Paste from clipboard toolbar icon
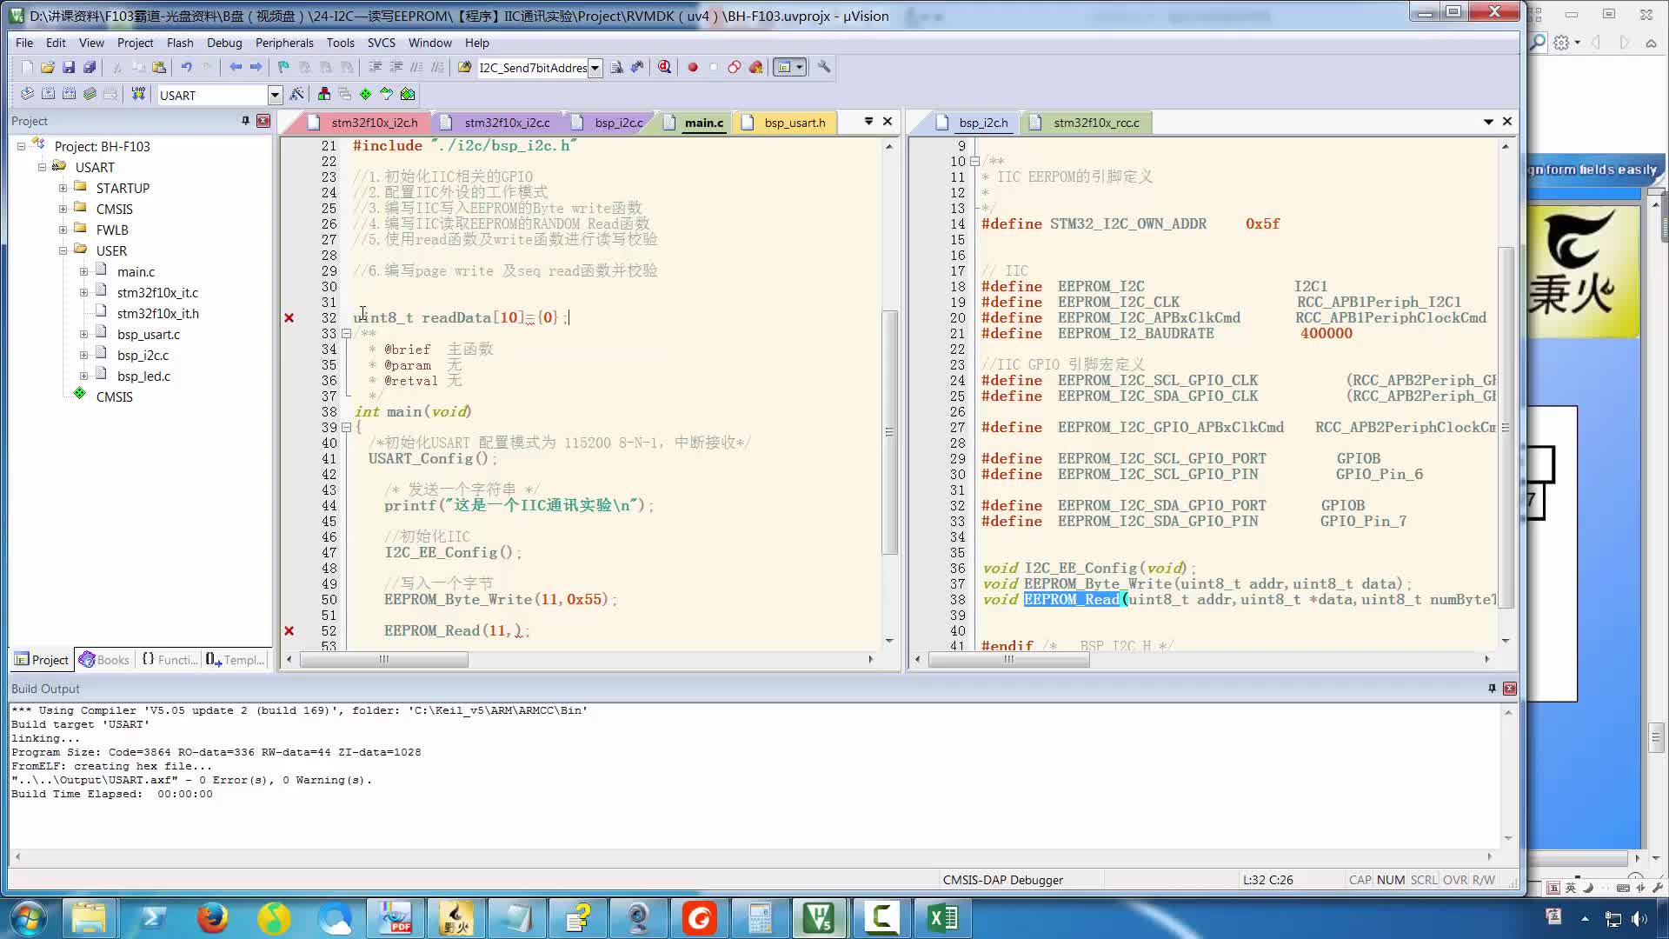Viewport: 1669px width, 939px height. [x=159, y=67]
